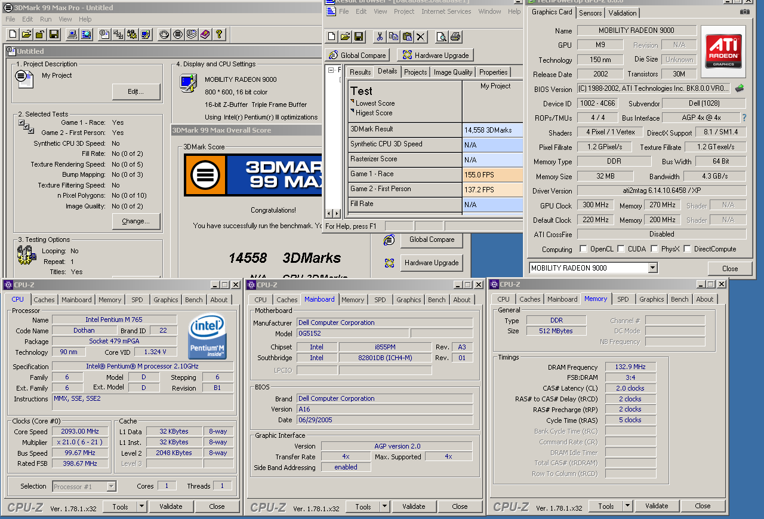Click the globe monitor icon in 3DMark toolbar
Image resolution: width=764 pixels, height=519 pixels.
(x=86, y=34)
